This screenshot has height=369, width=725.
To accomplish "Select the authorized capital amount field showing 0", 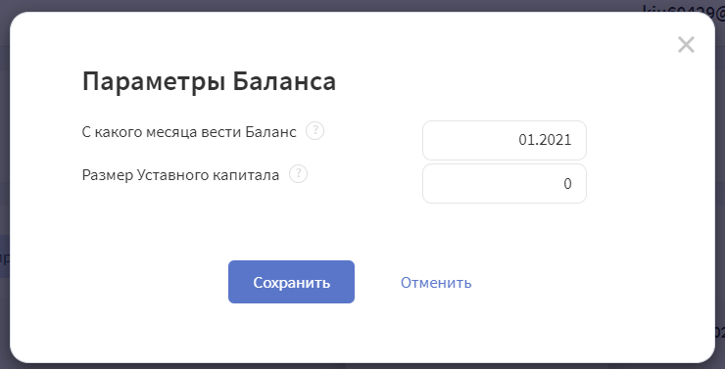I will (x=504, y=183).
